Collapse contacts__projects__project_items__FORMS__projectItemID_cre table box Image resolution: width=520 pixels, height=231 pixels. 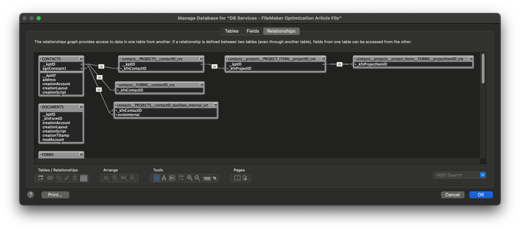pos(470,59)
